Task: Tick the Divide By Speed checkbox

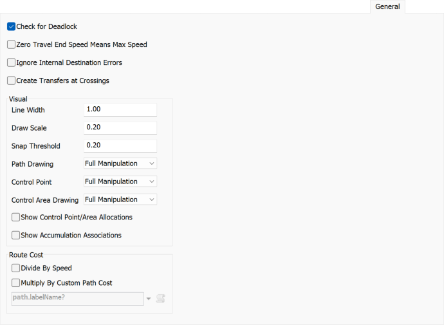Action: click(16, 268)
